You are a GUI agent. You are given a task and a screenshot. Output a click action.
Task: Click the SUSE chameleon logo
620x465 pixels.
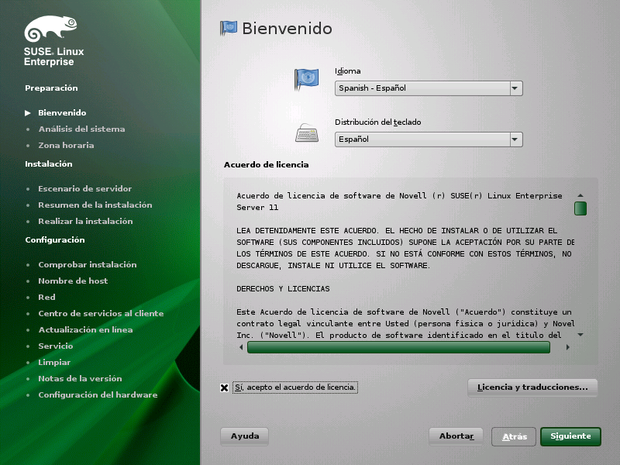pyautogui.click(x=50, y=29)
